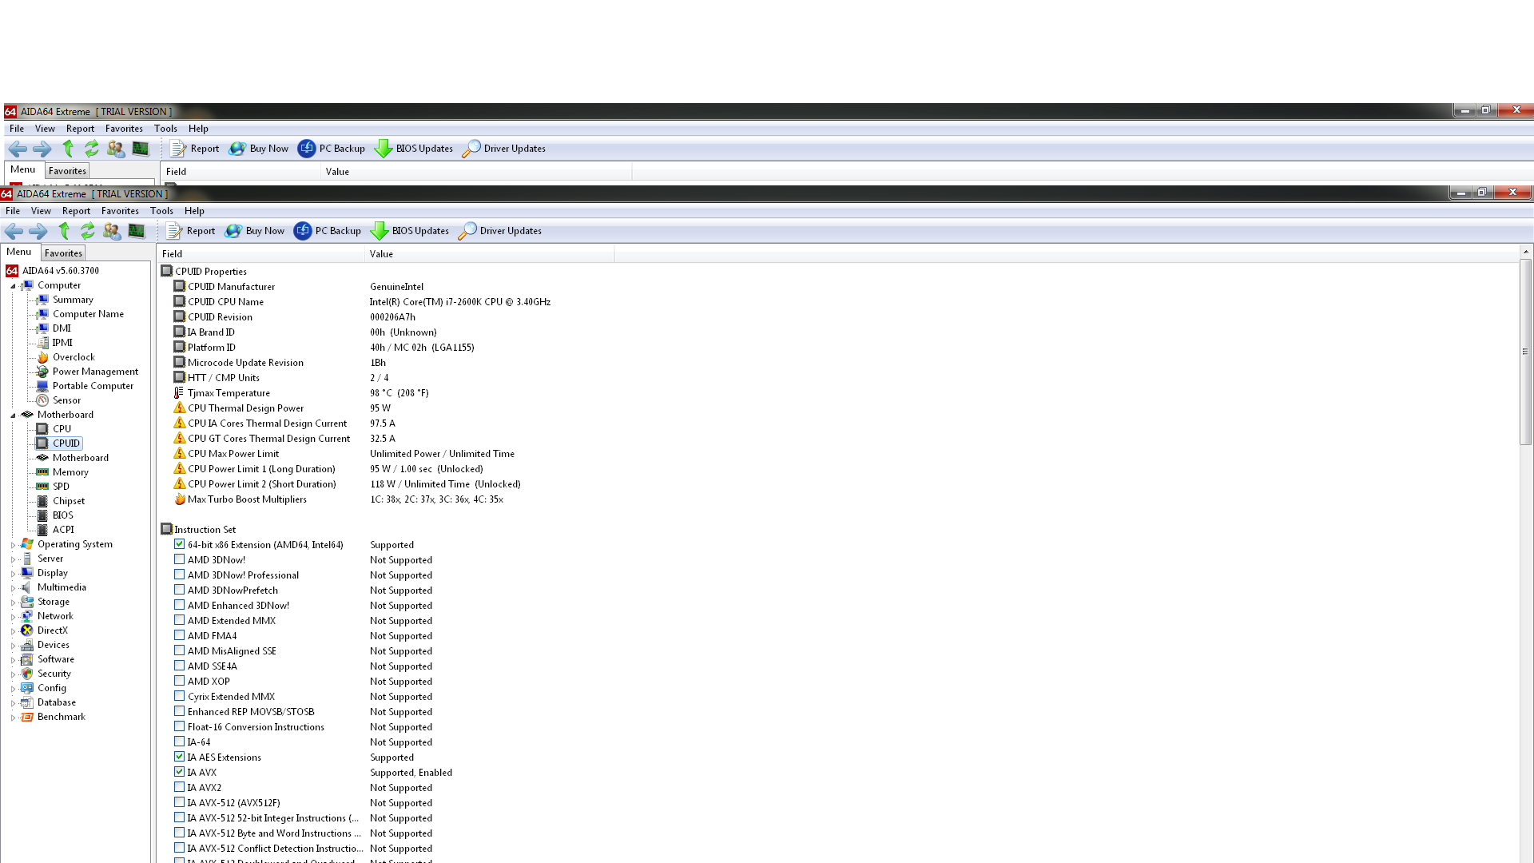Toggle the Cyrix Extended MMX checkbox

179,696
